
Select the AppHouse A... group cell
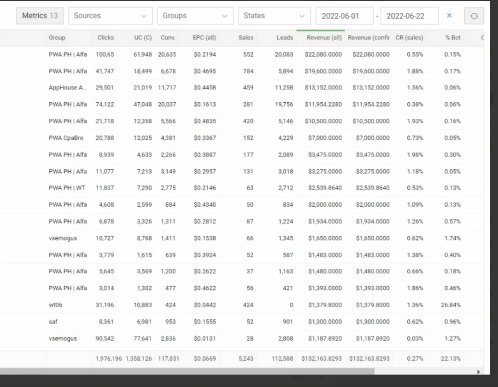[x=67, y=87]
